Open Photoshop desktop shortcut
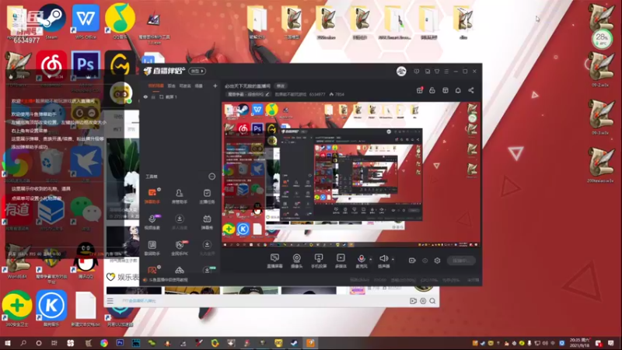The height and width of the screenshot is (350, 622). tap(86, 68)
